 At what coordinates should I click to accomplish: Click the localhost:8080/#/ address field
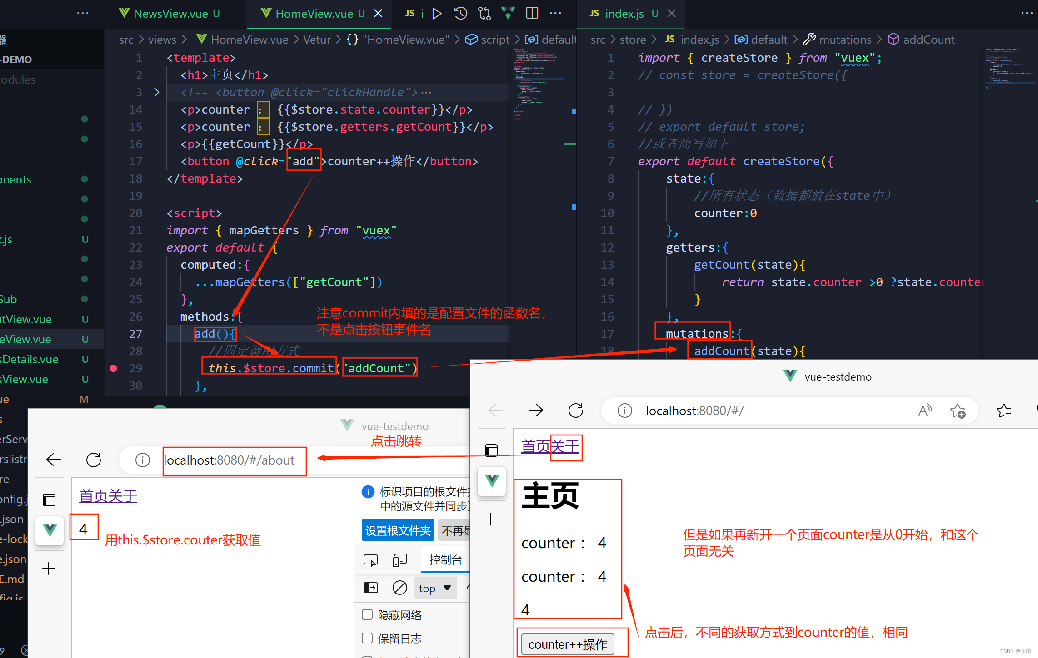694,411
